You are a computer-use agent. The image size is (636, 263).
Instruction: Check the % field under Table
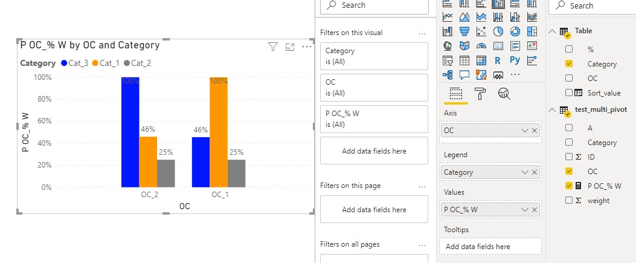[569, 49]
